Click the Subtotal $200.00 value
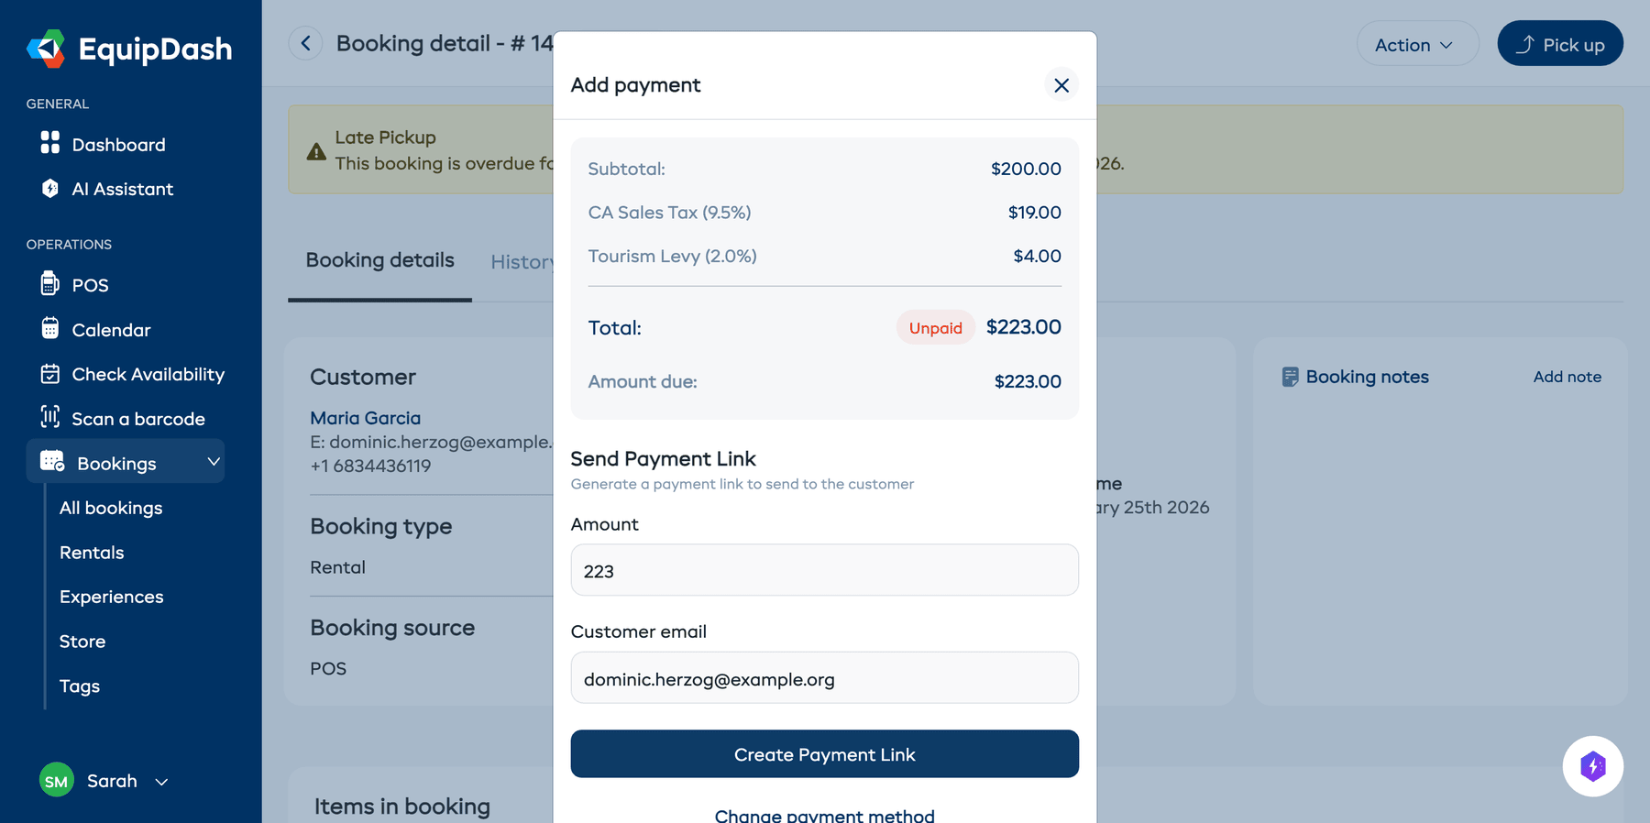The image size is (1650, 823). tap(1026, 169)
